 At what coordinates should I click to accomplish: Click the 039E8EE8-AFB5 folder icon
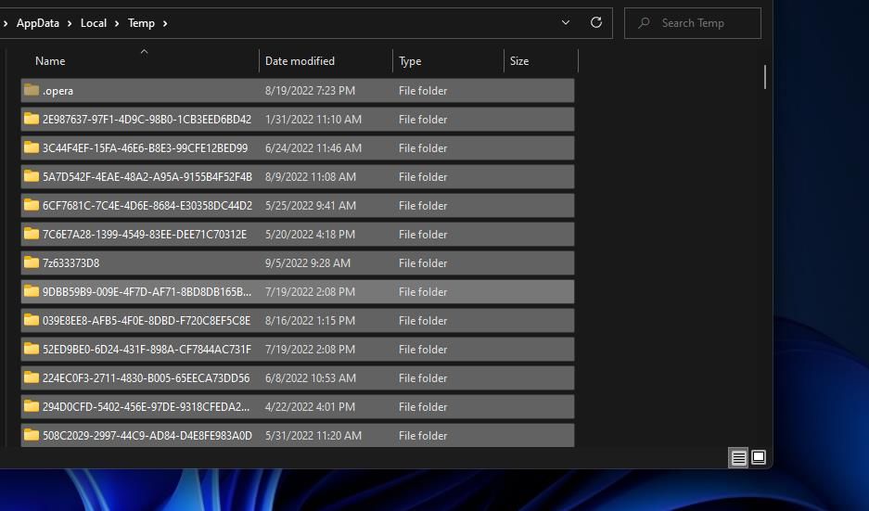32,320
